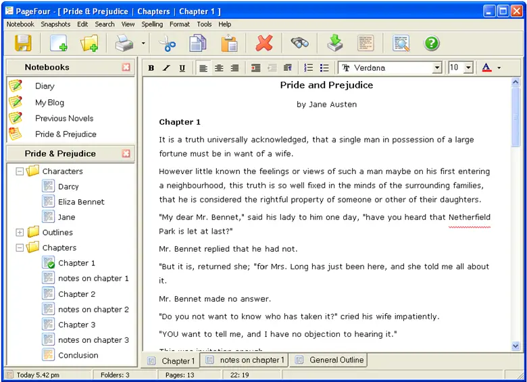Toggle Bold formatting
This screenshot has height=382, width=527.
[x=151, y=68]
